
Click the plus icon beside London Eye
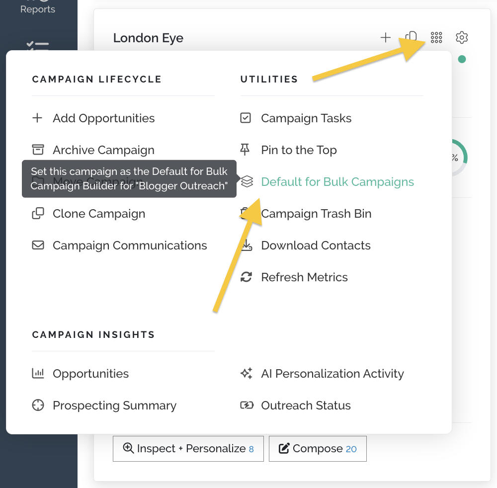pos(386,37)
